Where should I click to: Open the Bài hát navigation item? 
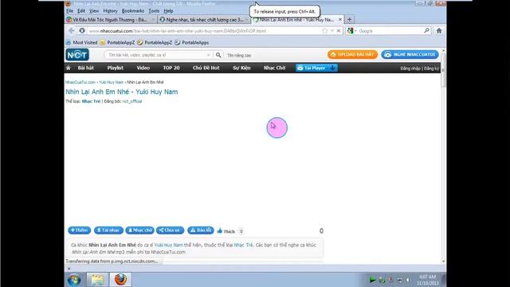(x=85, y=68)
